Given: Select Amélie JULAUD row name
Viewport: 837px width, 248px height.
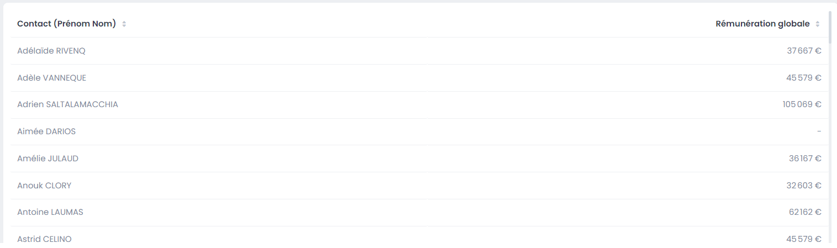Looking at the screenshot, I should (x=48, y=159).
